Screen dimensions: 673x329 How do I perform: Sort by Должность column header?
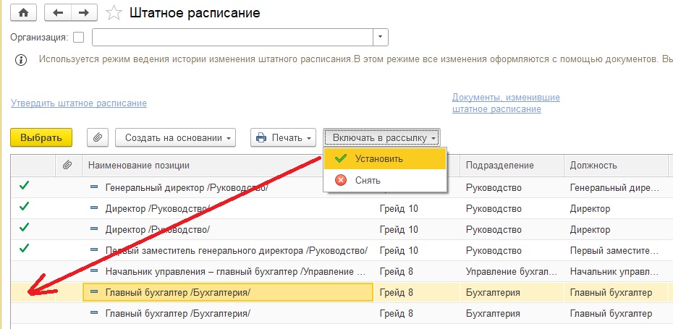pyautogui.click(x=593, y=166)
